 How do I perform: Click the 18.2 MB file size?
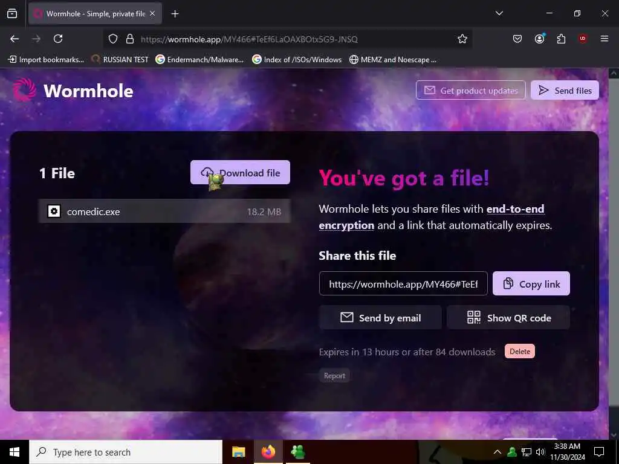point(264,212)
